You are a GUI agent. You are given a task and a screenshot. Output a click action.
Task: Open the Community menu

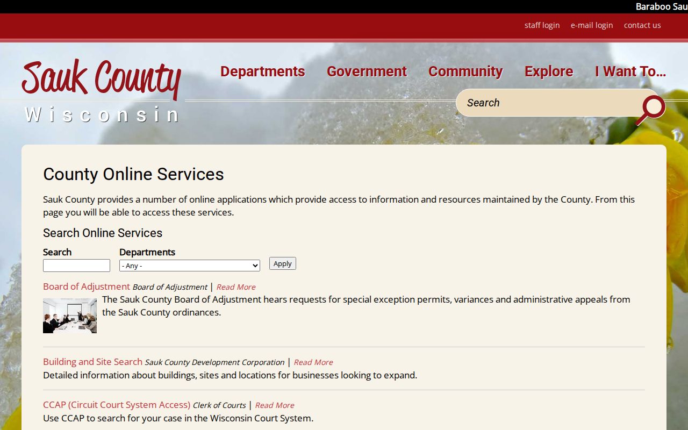tap(465, 71)
